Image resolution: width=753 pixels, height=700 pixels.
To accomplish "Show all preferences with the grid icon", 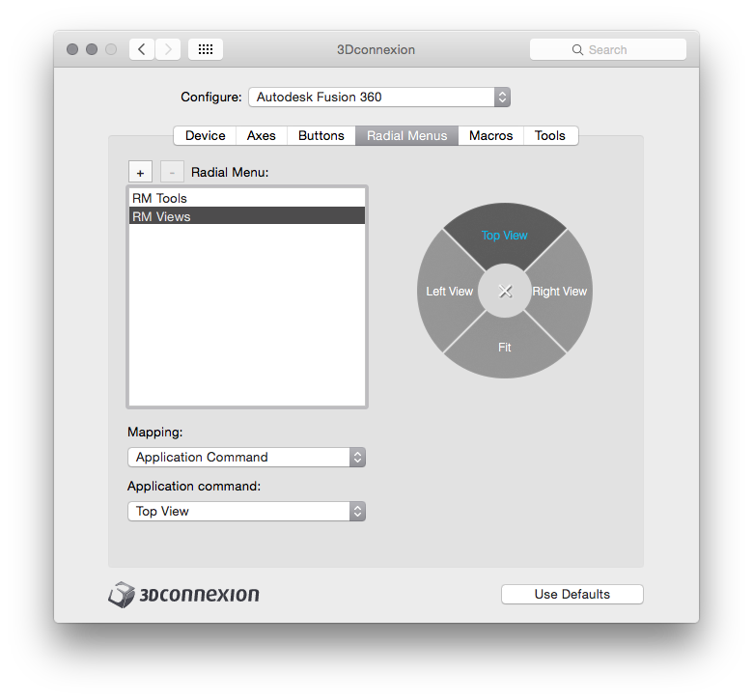I will pos(206,49).
